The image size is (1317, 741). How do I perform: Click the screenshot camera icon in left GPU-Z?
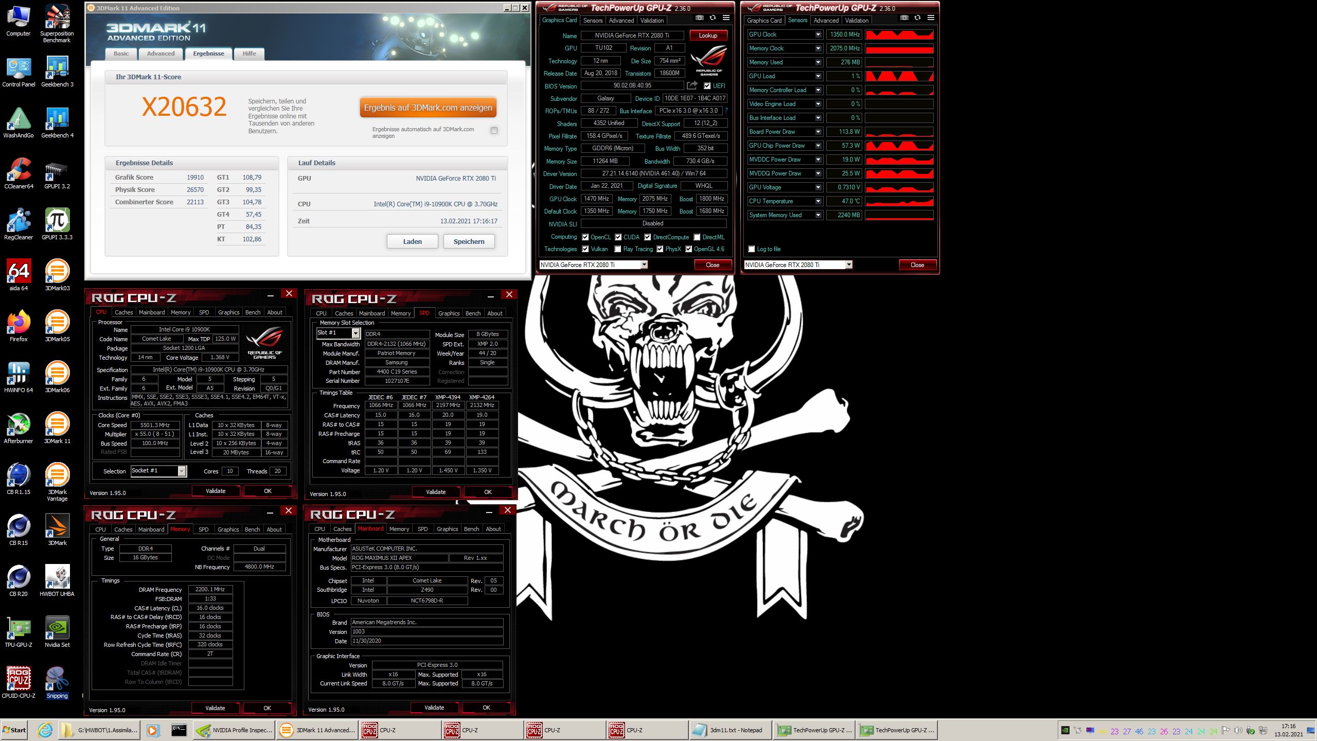(x=699, y=18)
